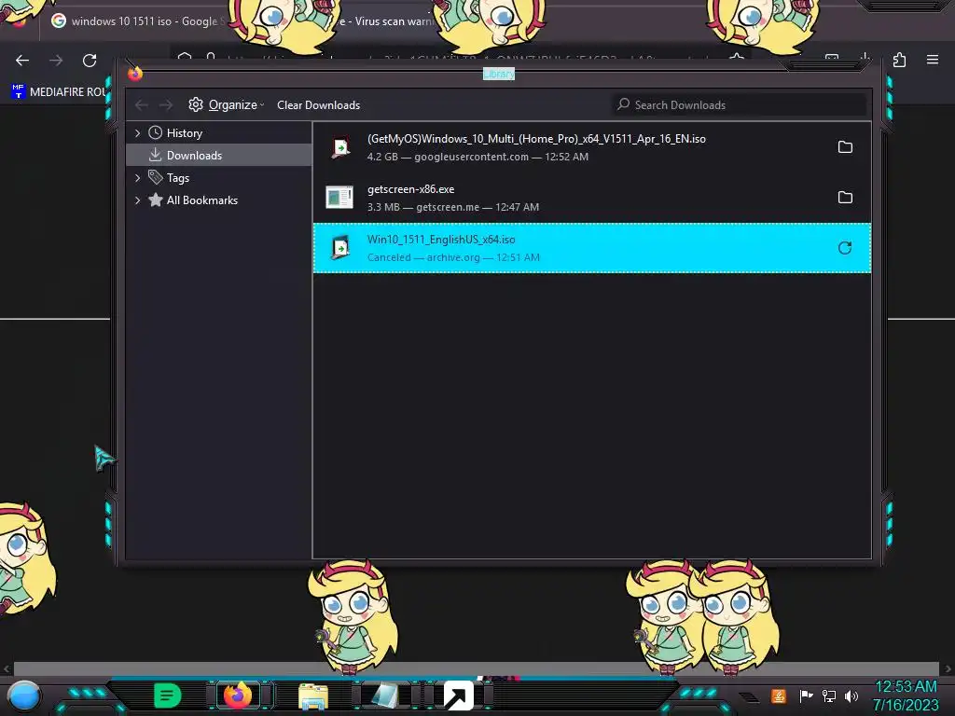Click the Clear Downloads button
Image resolution: width=955 pixels, height=716 pixels.
(x=319, y=104)
